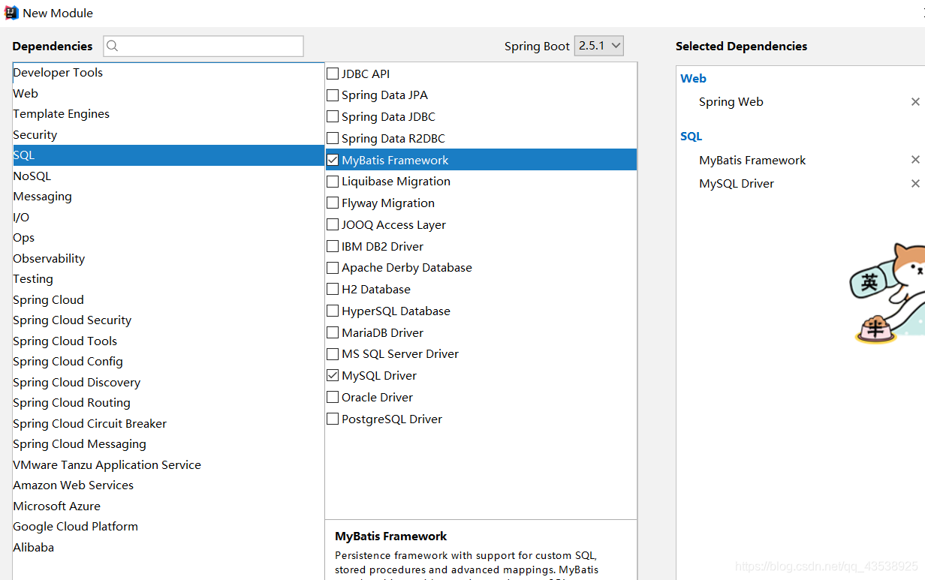925x580 pixels.
Task: Select Google Cloud Platform category
Action: click(x=168, y=527)
